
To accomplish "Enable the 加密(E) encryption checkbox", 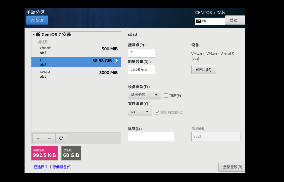I will pyautogui.click(x=166, y=96).
